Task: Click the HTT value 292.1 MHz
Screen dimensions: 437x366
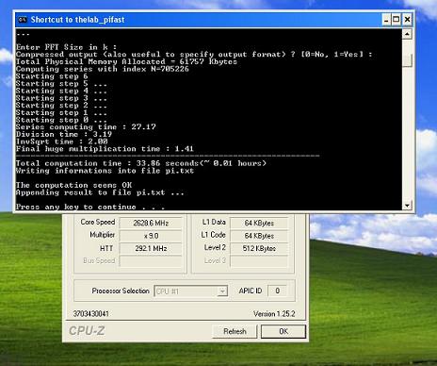Action: point(151,248)
